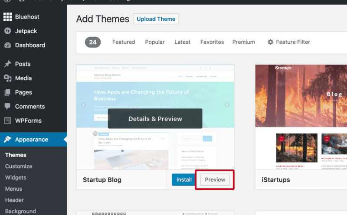Viewport: 347px width, 215px height.
Task: Switch to the Popular tab
Action: (x=155, y=42)
